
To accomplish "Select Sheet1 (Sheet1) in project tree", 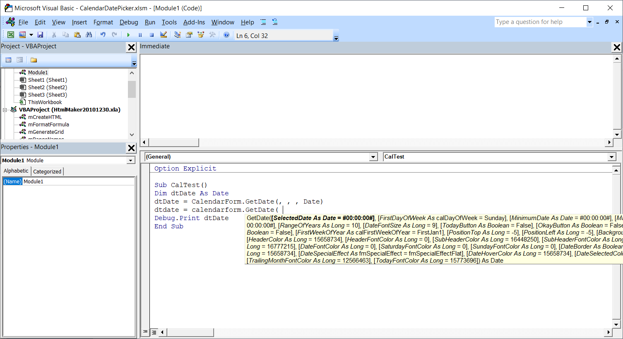I will [47, 80].
